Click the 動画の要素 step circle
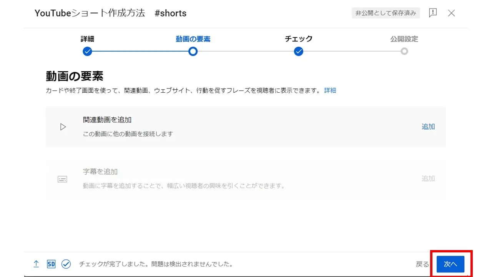 (193, 51)
